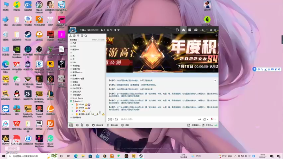Open the QQ penguin desktop icon
This screenshot has height=159, width=283.
[17, 95]
